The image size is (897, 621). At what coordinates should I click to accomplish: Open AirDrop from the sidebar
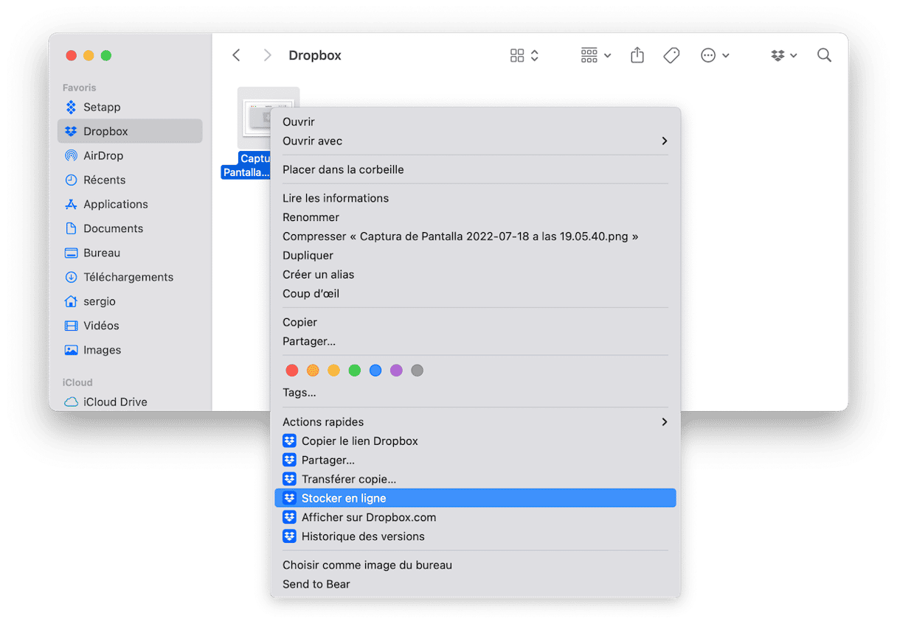[x=103, y=155]
